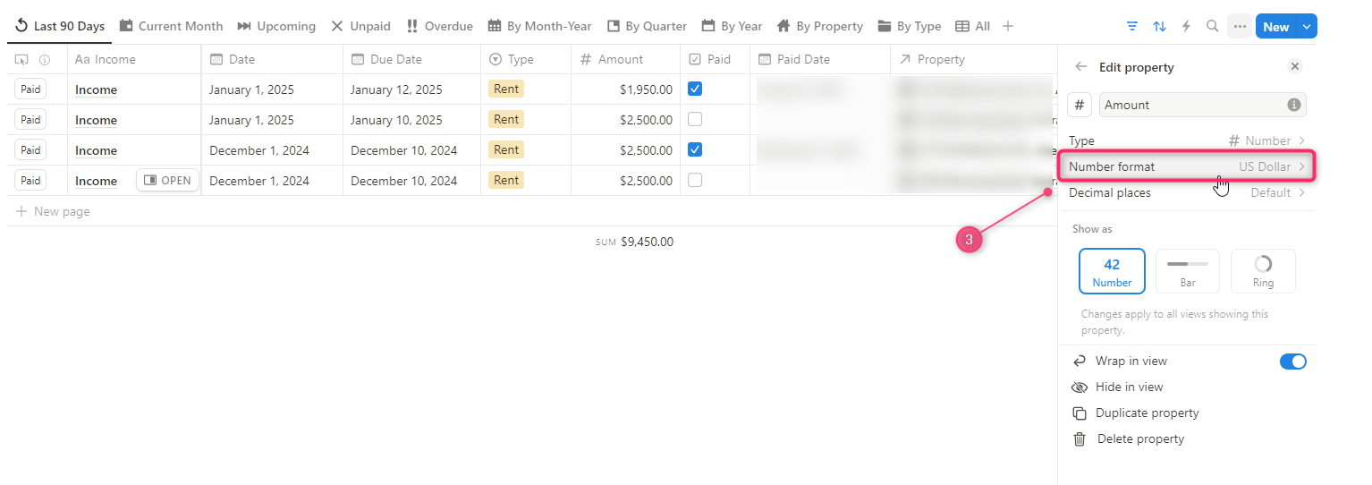Open automations lightning bolt icon
This screenshot has width=1372, height=485.
(1186, 27)
